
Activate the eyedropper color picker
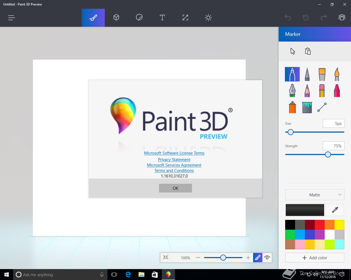coord(335,210)
